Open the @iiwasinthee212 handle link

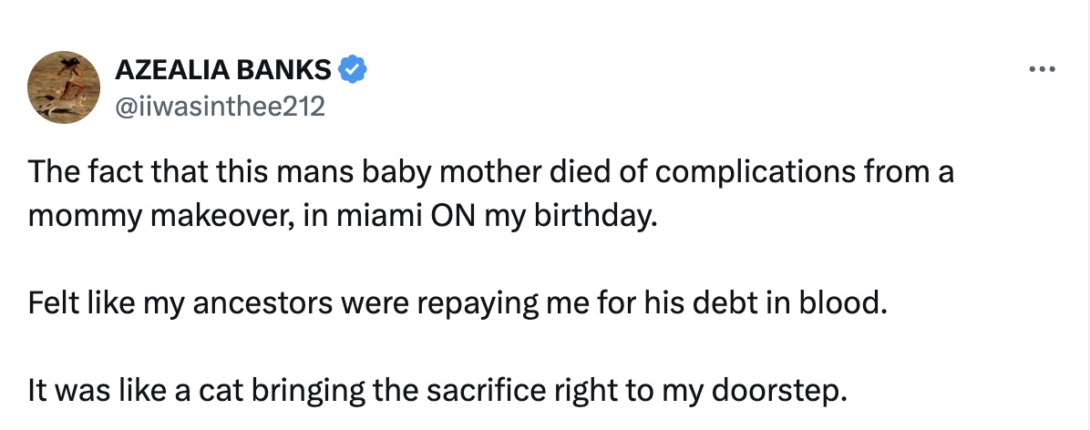219,107
